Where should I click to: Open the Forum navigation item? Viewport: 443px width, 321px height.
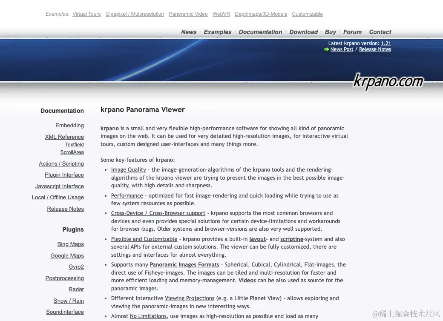tap(352, 32)
